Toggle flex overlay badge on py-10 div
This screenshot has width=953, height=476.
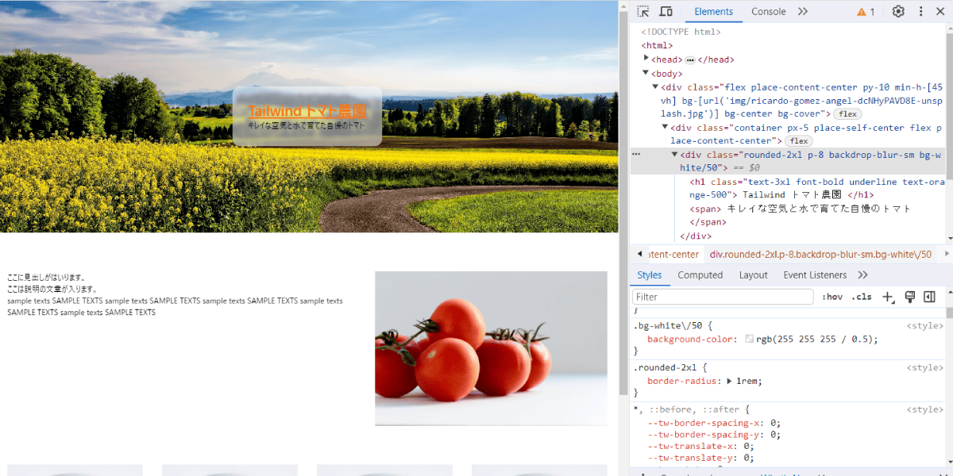pyautogui.click(x=847, y=114)
